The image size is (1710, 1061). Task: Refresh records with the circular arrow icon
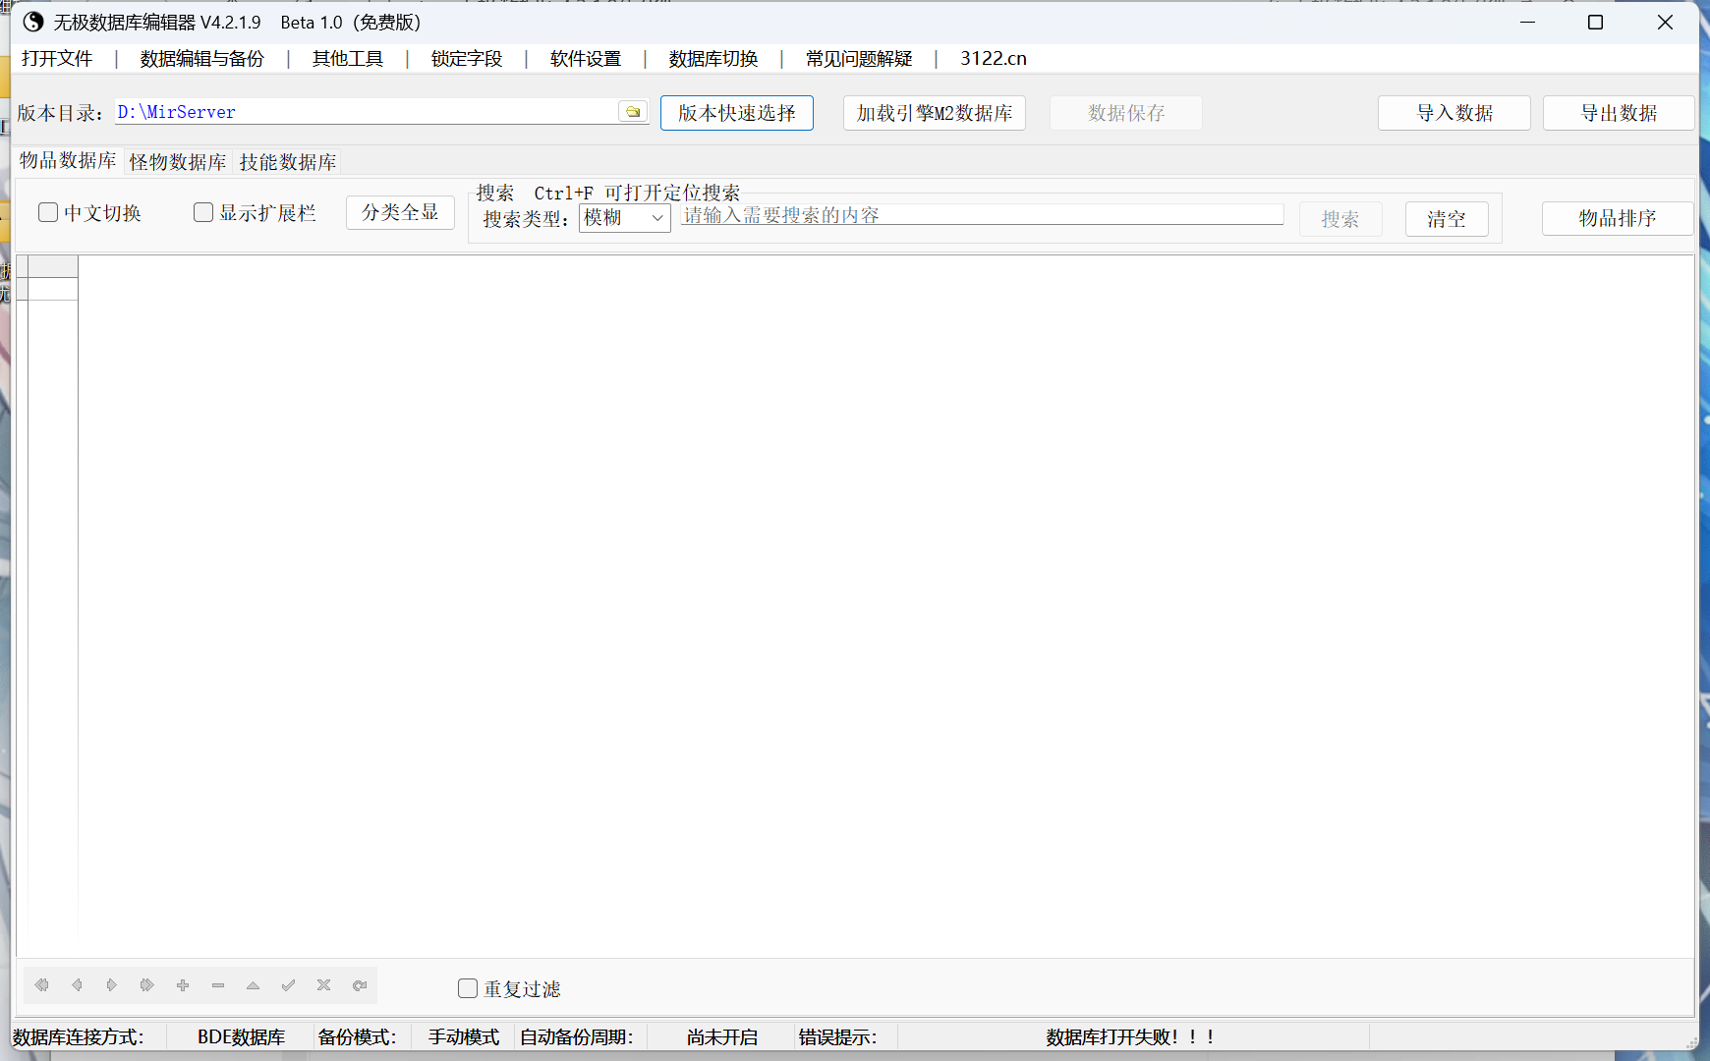click(x=360, y=985)
